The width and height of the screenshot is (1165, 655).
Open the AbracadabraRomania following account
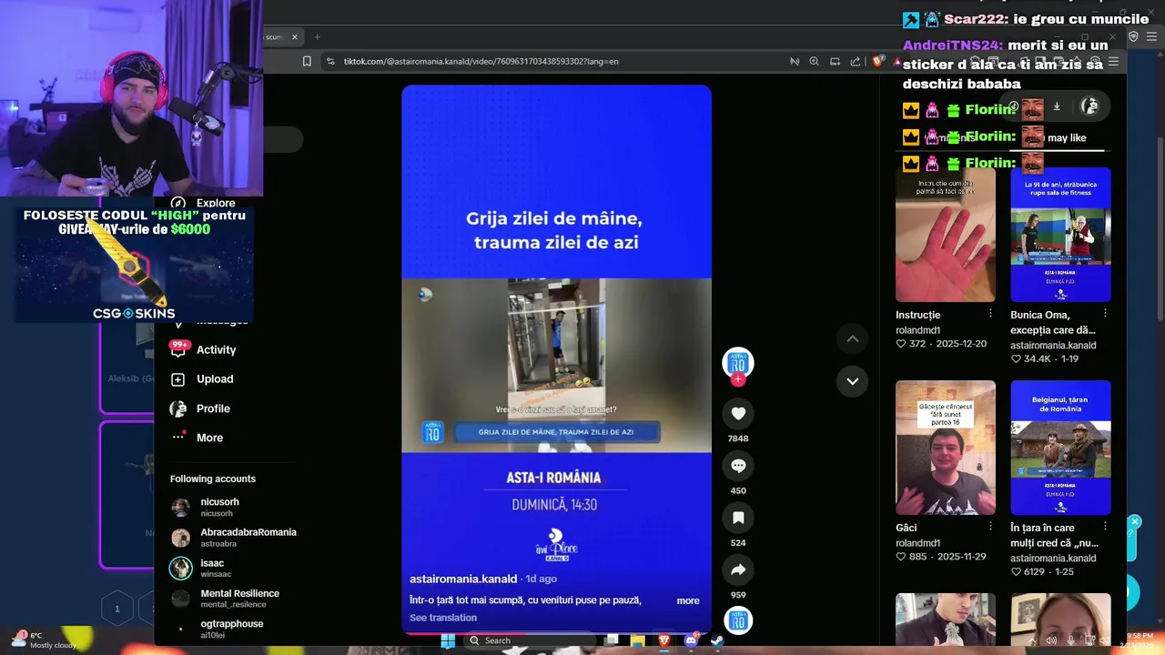(233, 538)
